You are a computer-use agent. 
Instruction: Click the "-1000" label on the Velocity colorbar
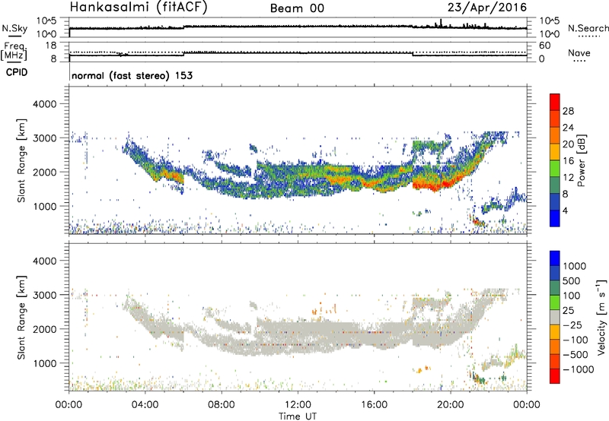click(x=579, y=369)
